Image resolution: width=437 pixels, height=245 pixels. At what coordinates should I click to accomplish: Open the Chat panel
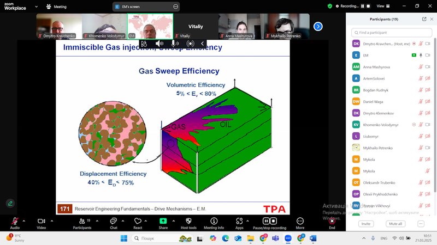click(x=114, y=223)
